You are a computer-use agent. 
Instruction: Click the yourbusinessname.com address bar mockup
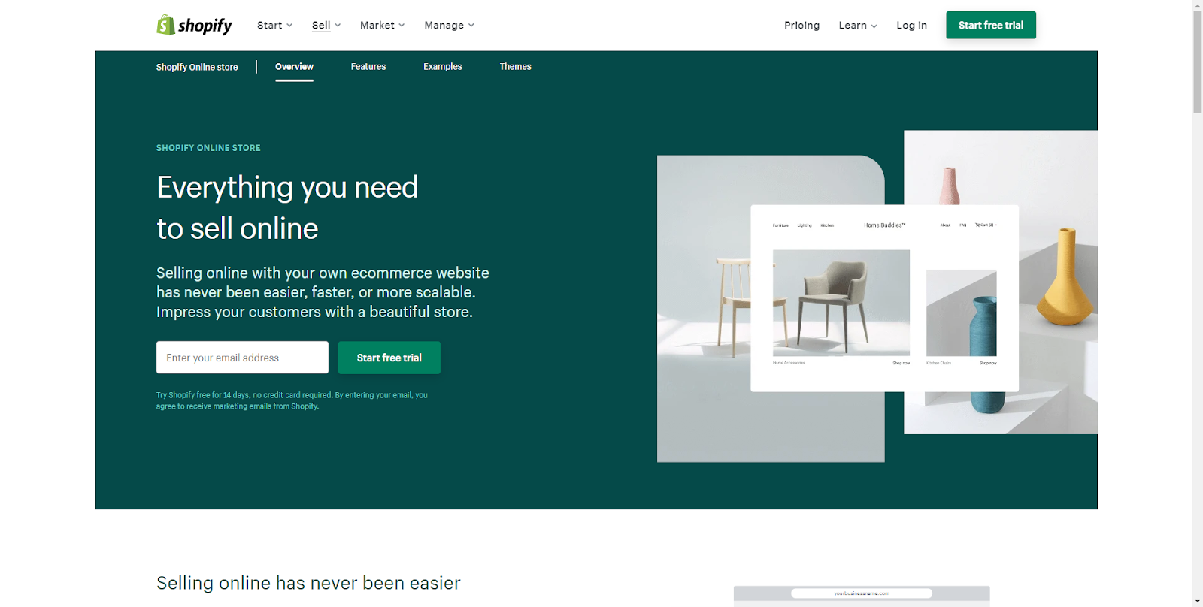click(862, 593)
